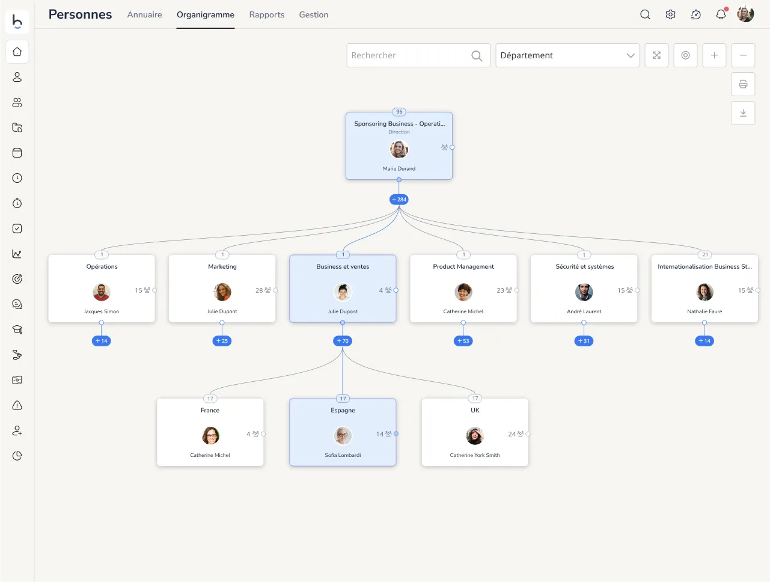Viewport: 770px width, 582px height.
Task: Open the single person profile sidebar icon
Action: click(17, 77)
